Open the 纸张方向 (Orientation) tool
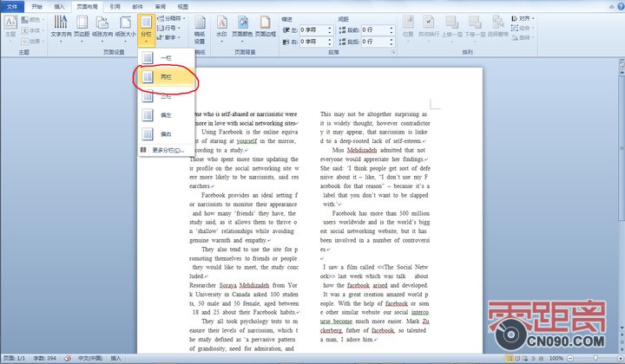 pos(102,28)
